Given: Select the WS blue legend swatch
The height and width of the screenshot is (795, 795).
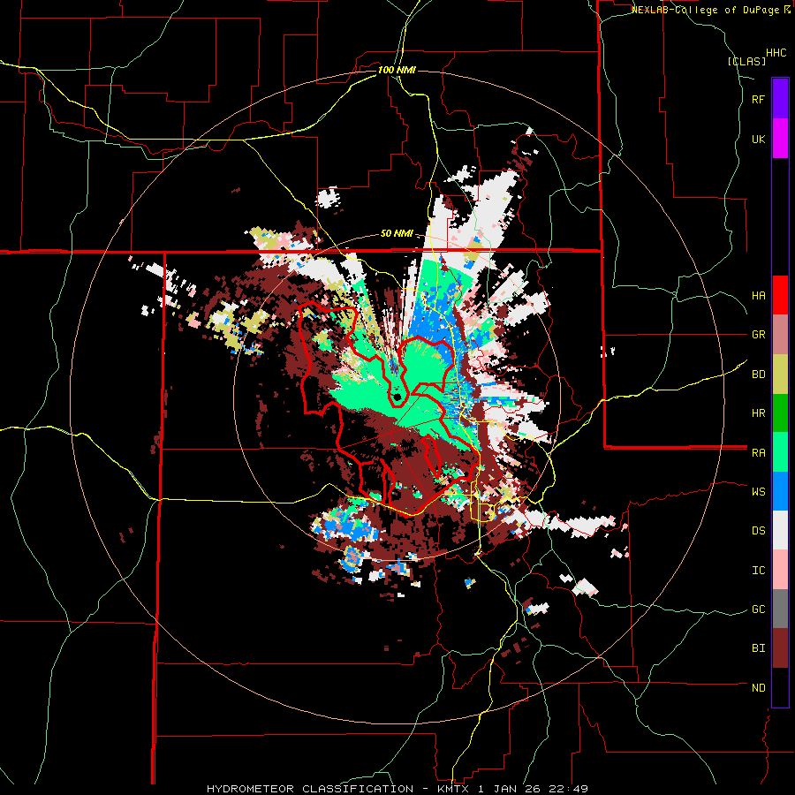Looking at the screenshot, I should (x=780, y=491).
